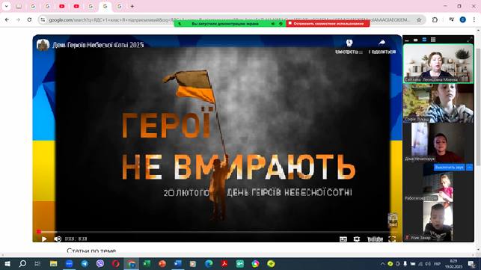Click the Share arrow icon on video

coord(382,43)
